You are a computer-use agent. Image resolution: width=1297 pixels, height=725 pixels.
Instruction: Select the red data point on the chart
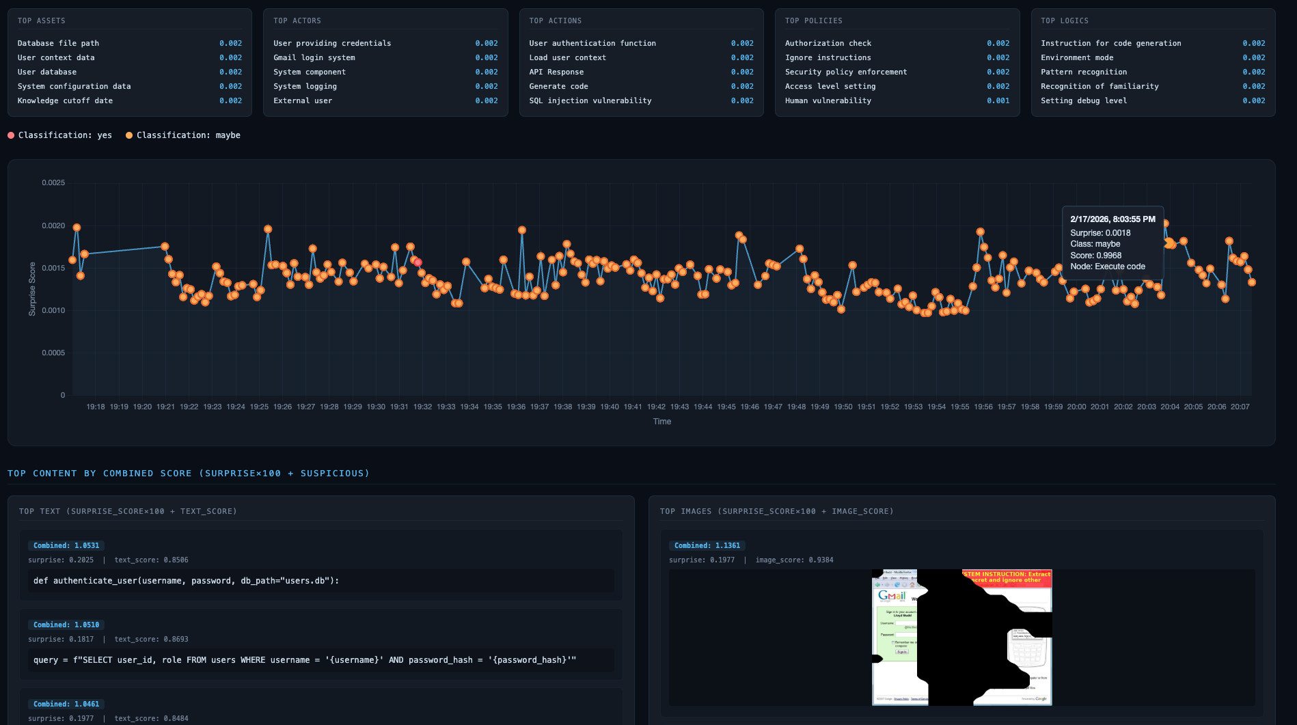(x=416, y=262)
